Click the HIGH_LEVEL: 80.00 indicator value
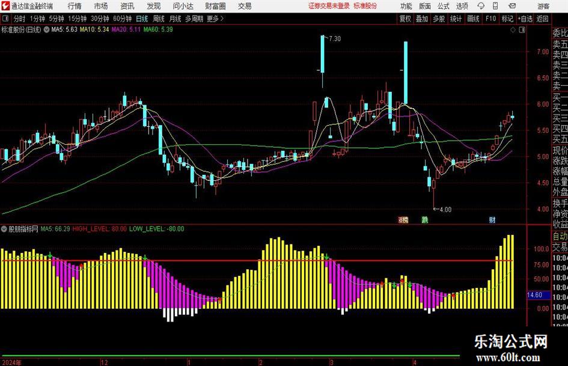Image resolution: width=568 pixels, height=366 pixels. [100, 228]
